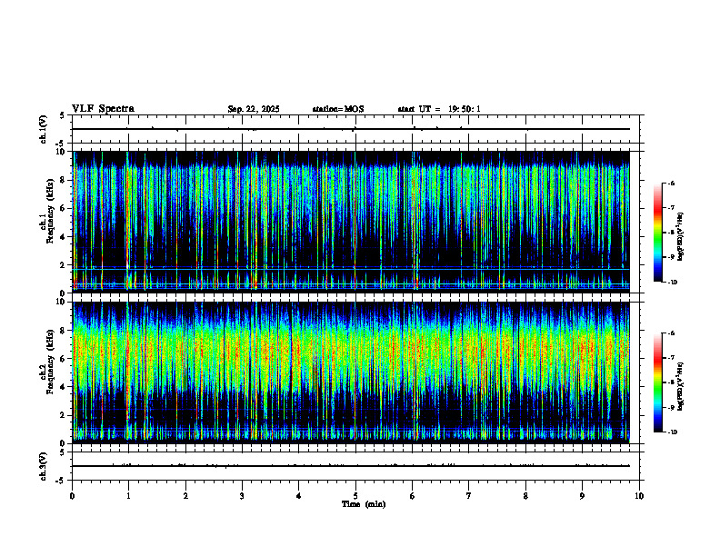The height and width of the screenshot is (556, 720).
Task: Click the "4" kHz tick on ch.2 frequency axis
Action: 65,387
